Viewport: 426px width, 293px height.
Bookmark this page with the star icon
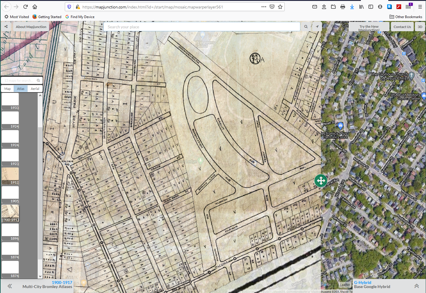coord(280,7)
